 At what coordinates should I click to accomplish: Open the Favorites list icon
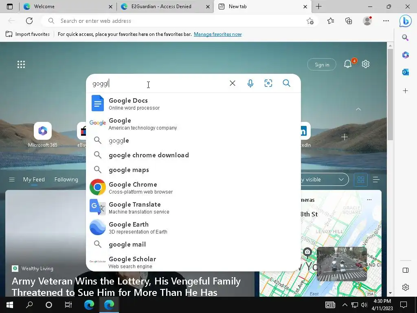(331, 21)
